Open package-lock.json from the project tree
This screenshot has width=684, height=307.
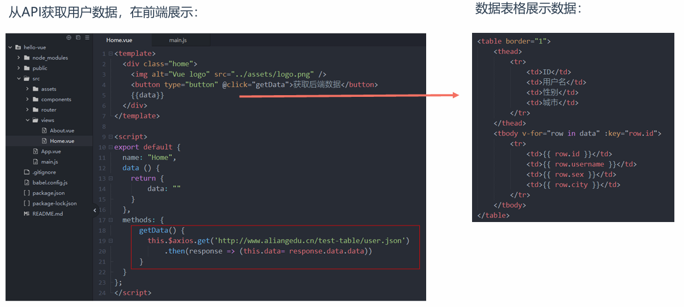click(x=54, y=203)
